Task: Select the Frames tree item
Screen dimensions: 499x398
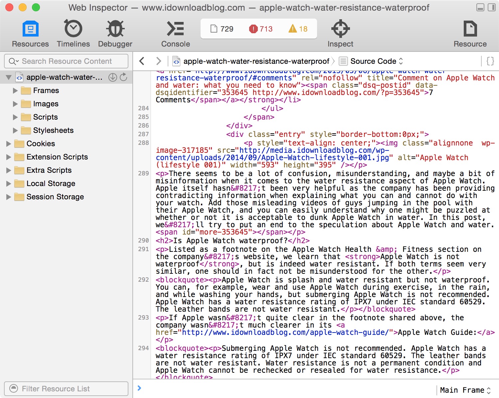Action: tap(66, 90)
